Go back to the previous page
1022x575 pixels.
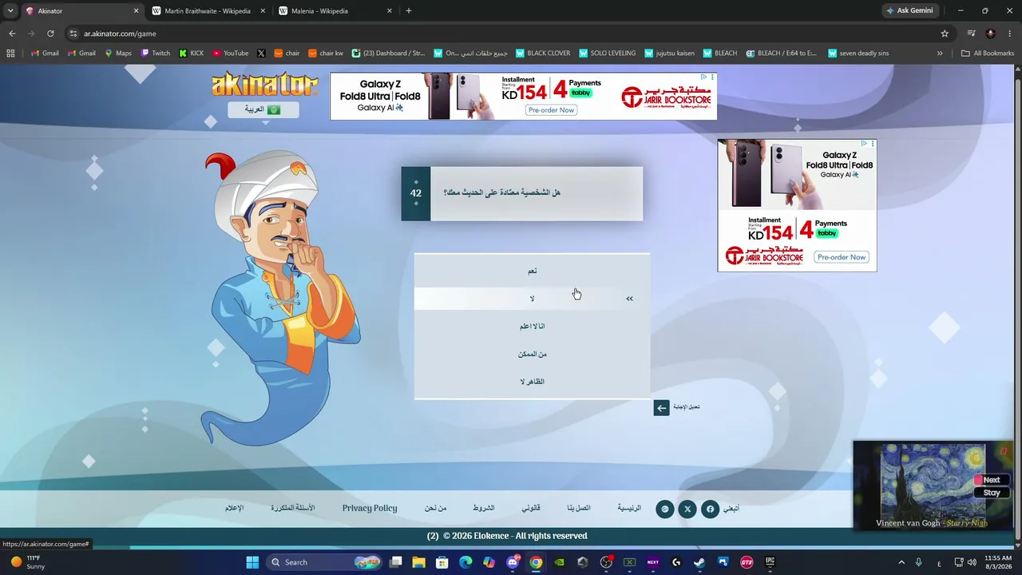(12, 34)
